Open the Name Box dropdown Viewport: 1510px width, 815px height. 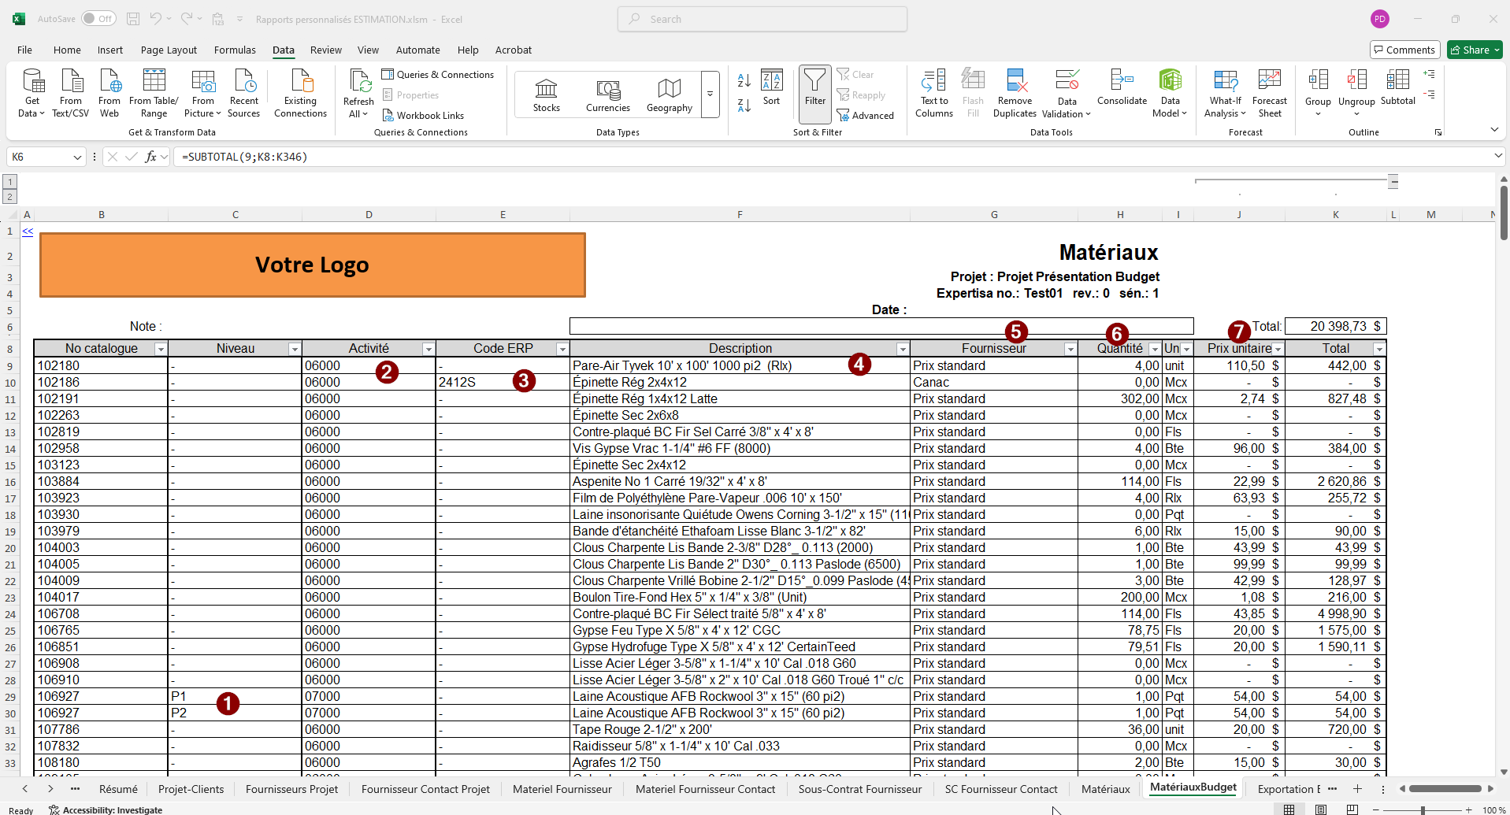click(x=77, y=157)
